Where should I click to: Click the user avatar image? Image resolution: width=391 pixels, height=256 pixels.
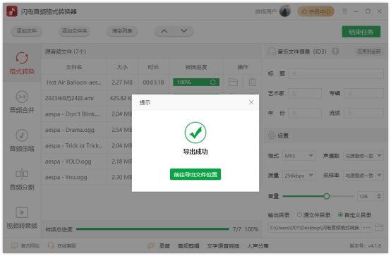pyautogui.click(x=284, y=11)
